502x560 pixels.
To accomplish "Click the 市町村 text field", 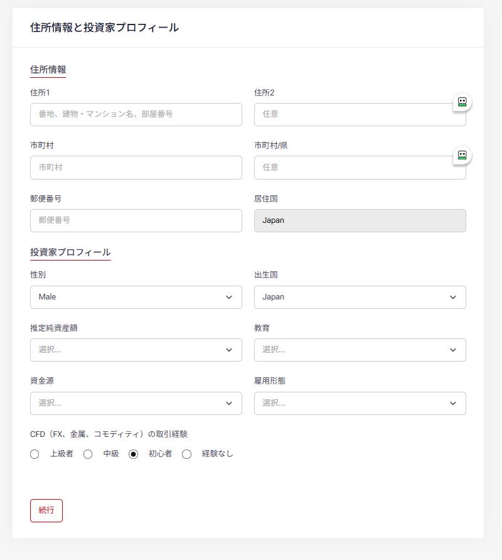I will point(136,168).
